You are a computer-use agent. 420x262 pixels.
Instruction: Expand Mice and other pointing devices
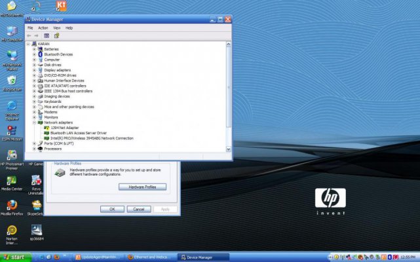click(x=34, y=107)
